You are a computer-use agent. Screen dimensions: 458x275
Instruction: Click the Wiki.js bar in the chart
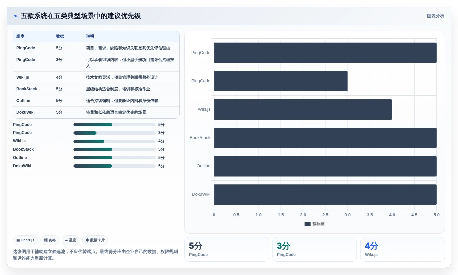tap(303, 109)
